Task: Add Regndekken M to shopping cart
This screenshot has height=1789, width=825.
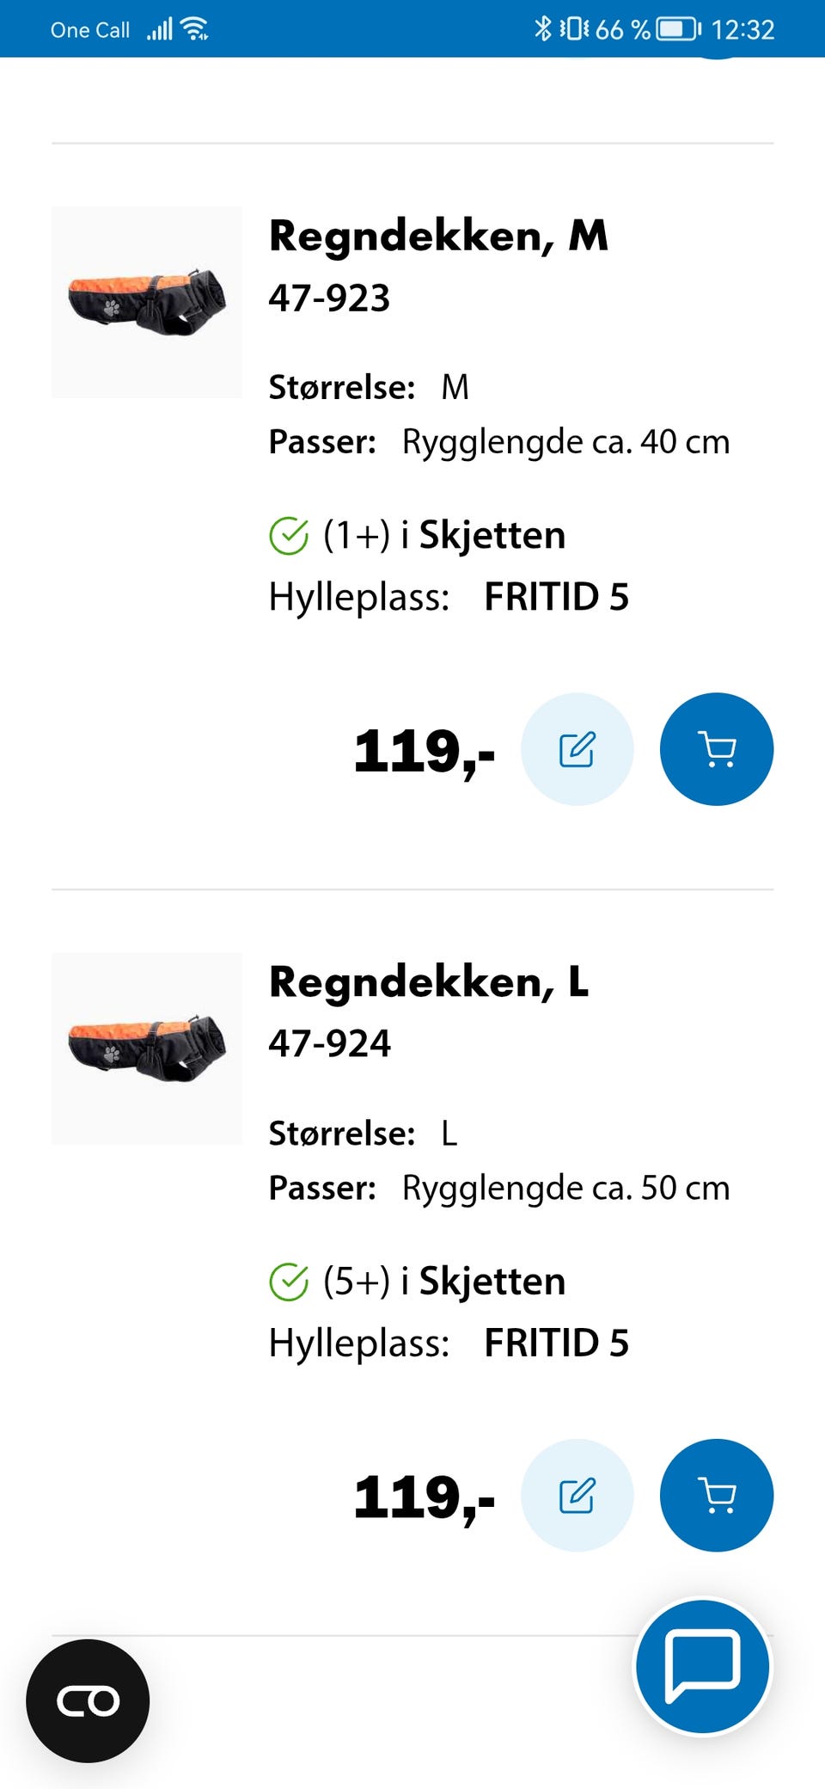Action: (x=716, y=749)
